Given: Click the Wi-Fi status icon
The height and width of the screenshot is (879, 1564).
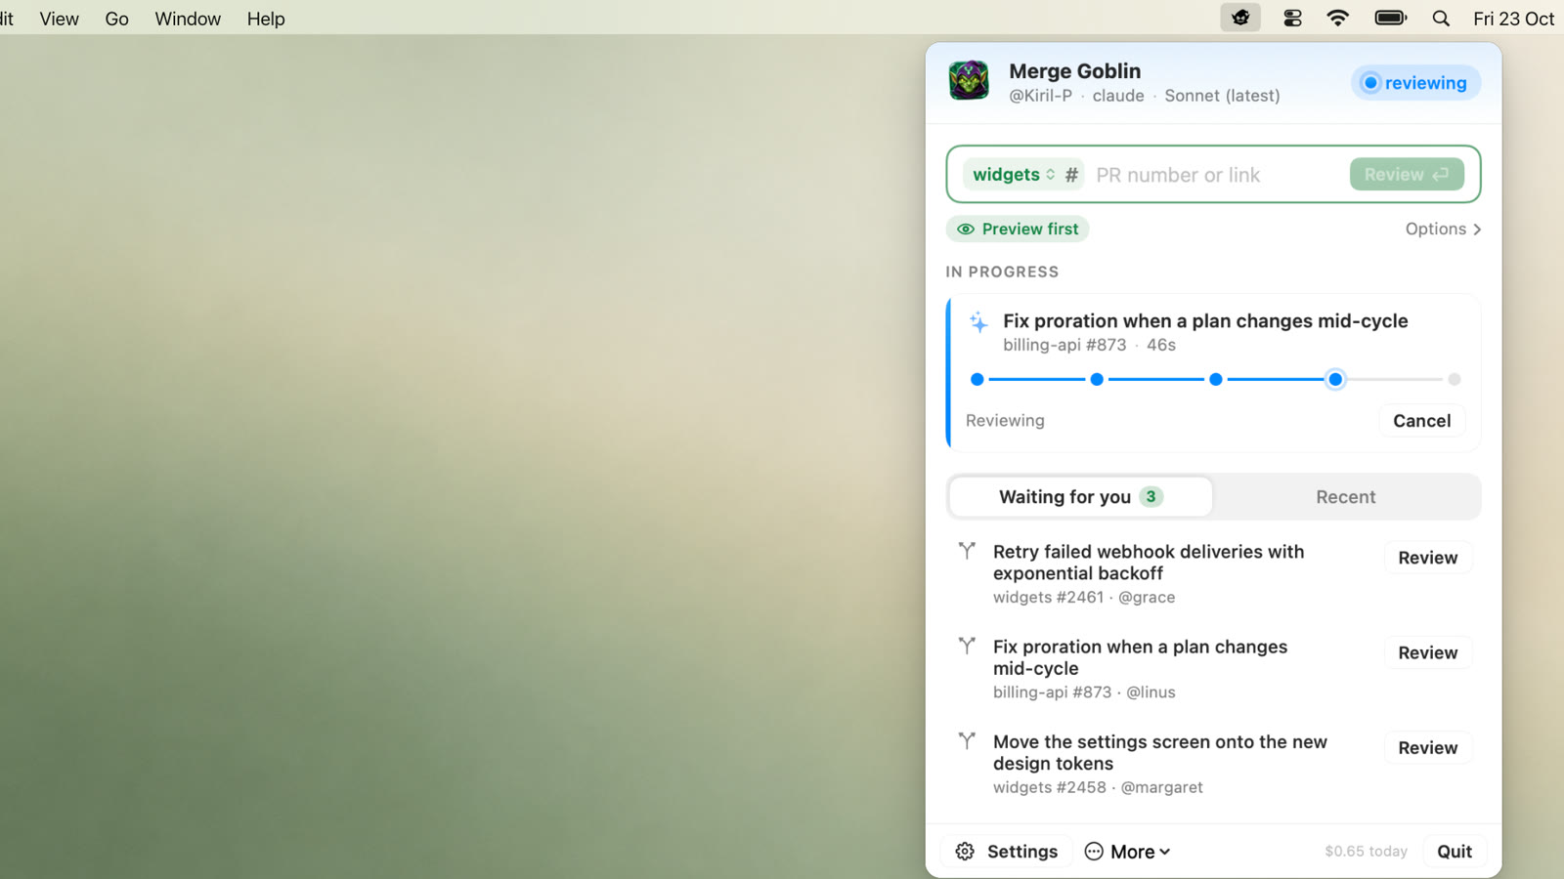Looking at the screenshot, I should pyautogui.click(x=1337, y=18).
